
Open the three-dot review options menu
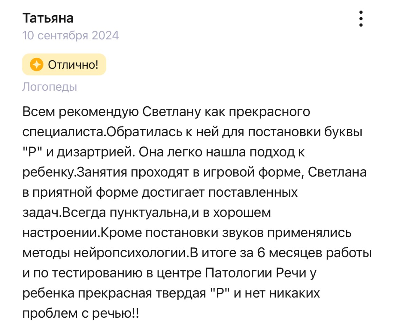(x=361, y=19)
